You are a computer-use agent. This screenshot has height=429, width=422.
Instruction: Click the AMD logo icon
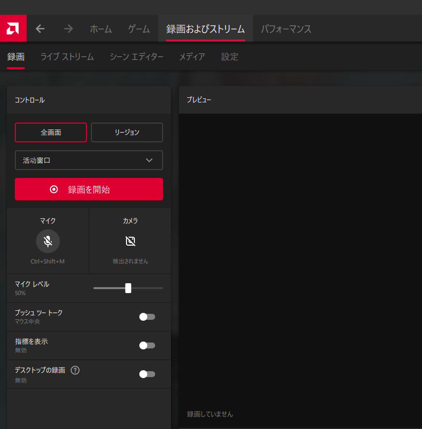(13, 29)
